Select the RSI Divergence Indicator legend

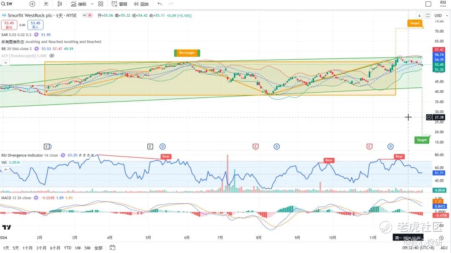pyautogui.click(x=30, y=155)
